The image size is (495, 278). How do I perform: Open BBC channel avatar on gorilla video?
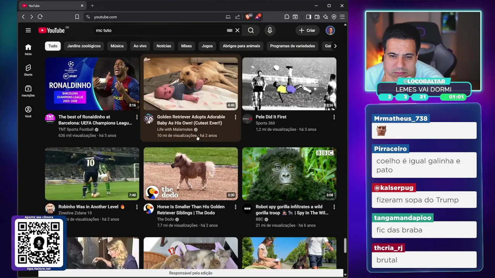point(247,209)
